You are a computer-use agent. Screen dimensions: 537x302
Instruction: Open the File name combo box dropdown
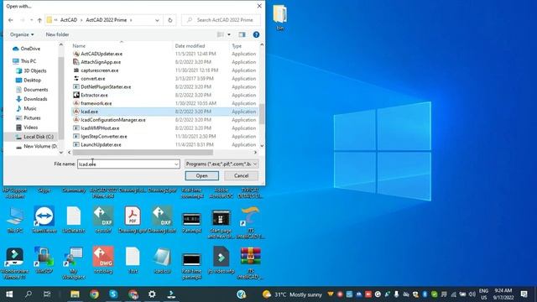pyautogui.click(x=176, y=164)
